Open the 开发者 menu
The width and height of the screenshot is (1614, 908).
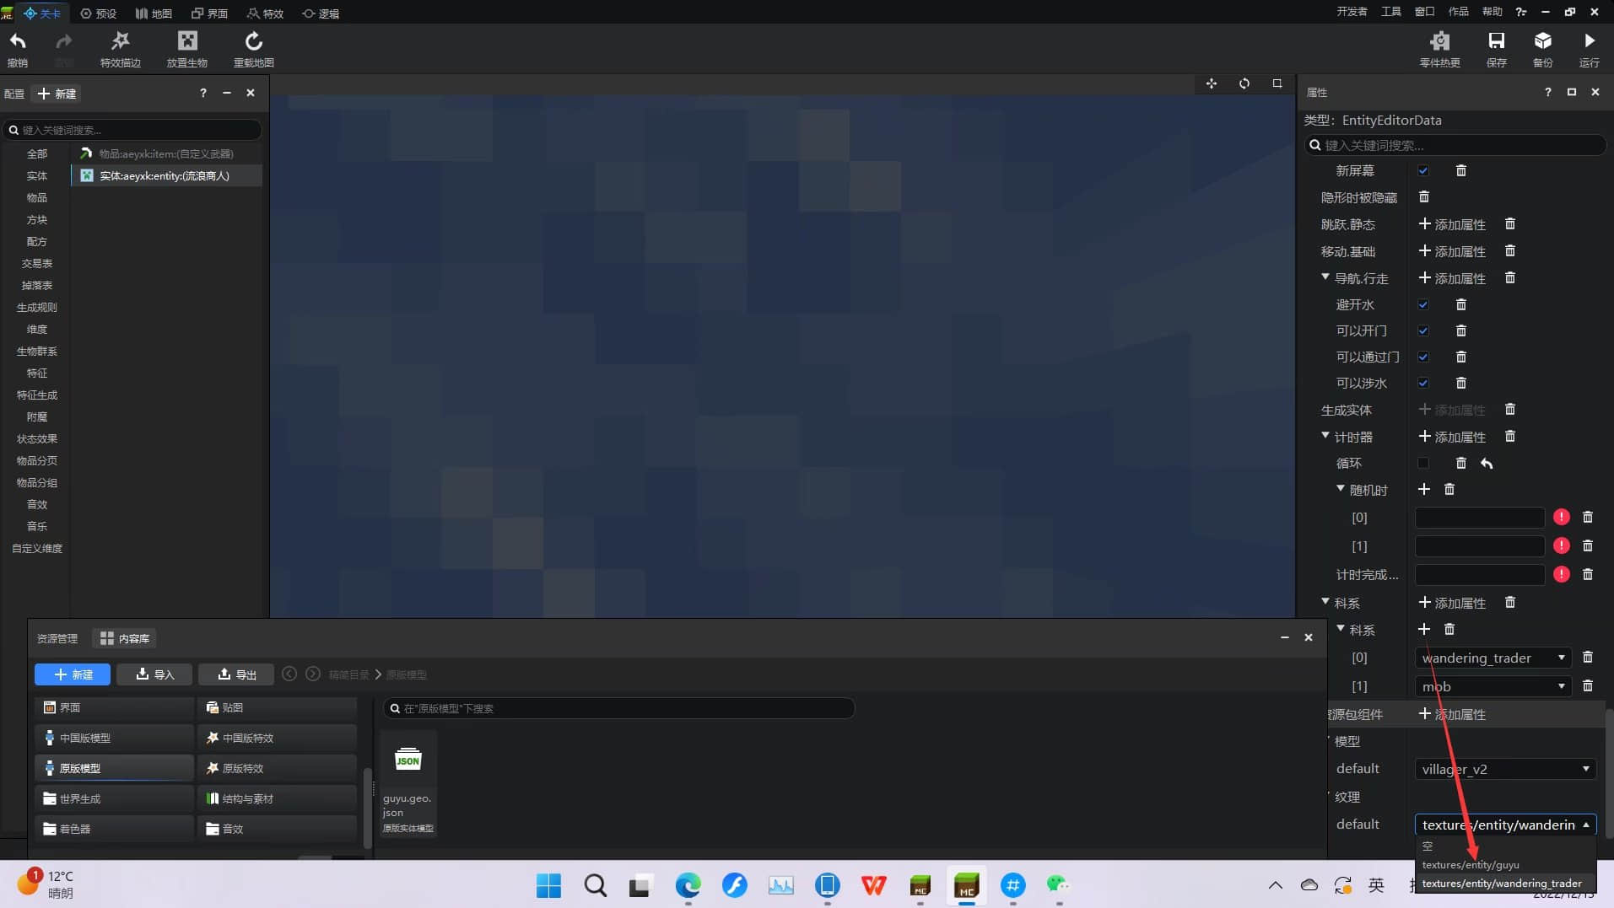(1352, 12)
